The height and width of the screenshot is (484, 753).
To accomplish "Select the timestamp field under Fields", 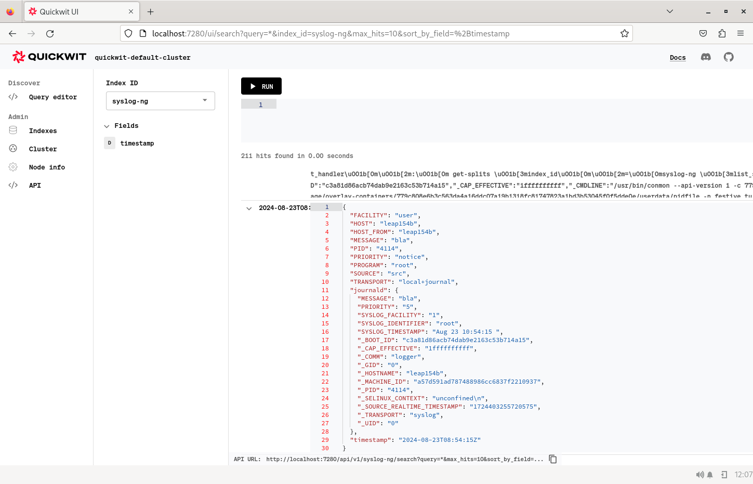I will [137, 143].
